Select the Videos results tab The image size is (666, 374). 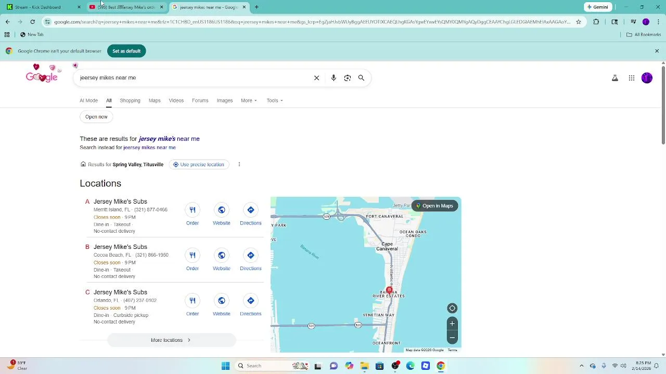point(176,101)
